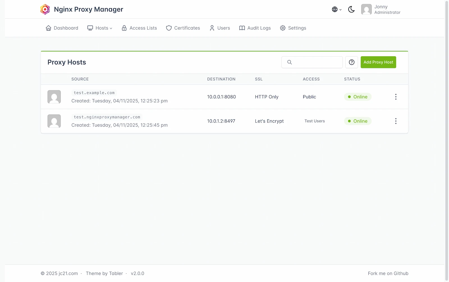Click the Nginx Proxy Manager title
The height and width of the screenshot is (282, 449).
point(88,9)
